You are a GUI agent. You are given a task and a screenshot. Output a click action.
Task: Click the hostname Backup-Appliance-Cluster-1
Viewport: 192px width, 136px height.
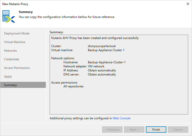point(106,62)
